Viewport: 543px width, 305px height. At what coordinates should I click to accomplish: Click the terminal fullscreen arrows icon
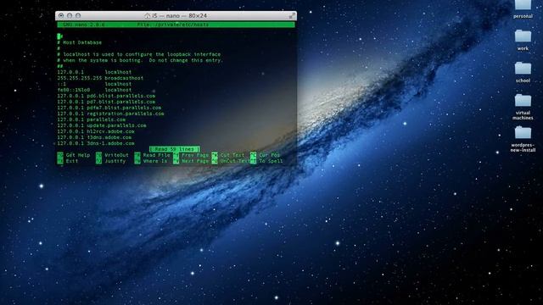(x=292, y=15)
